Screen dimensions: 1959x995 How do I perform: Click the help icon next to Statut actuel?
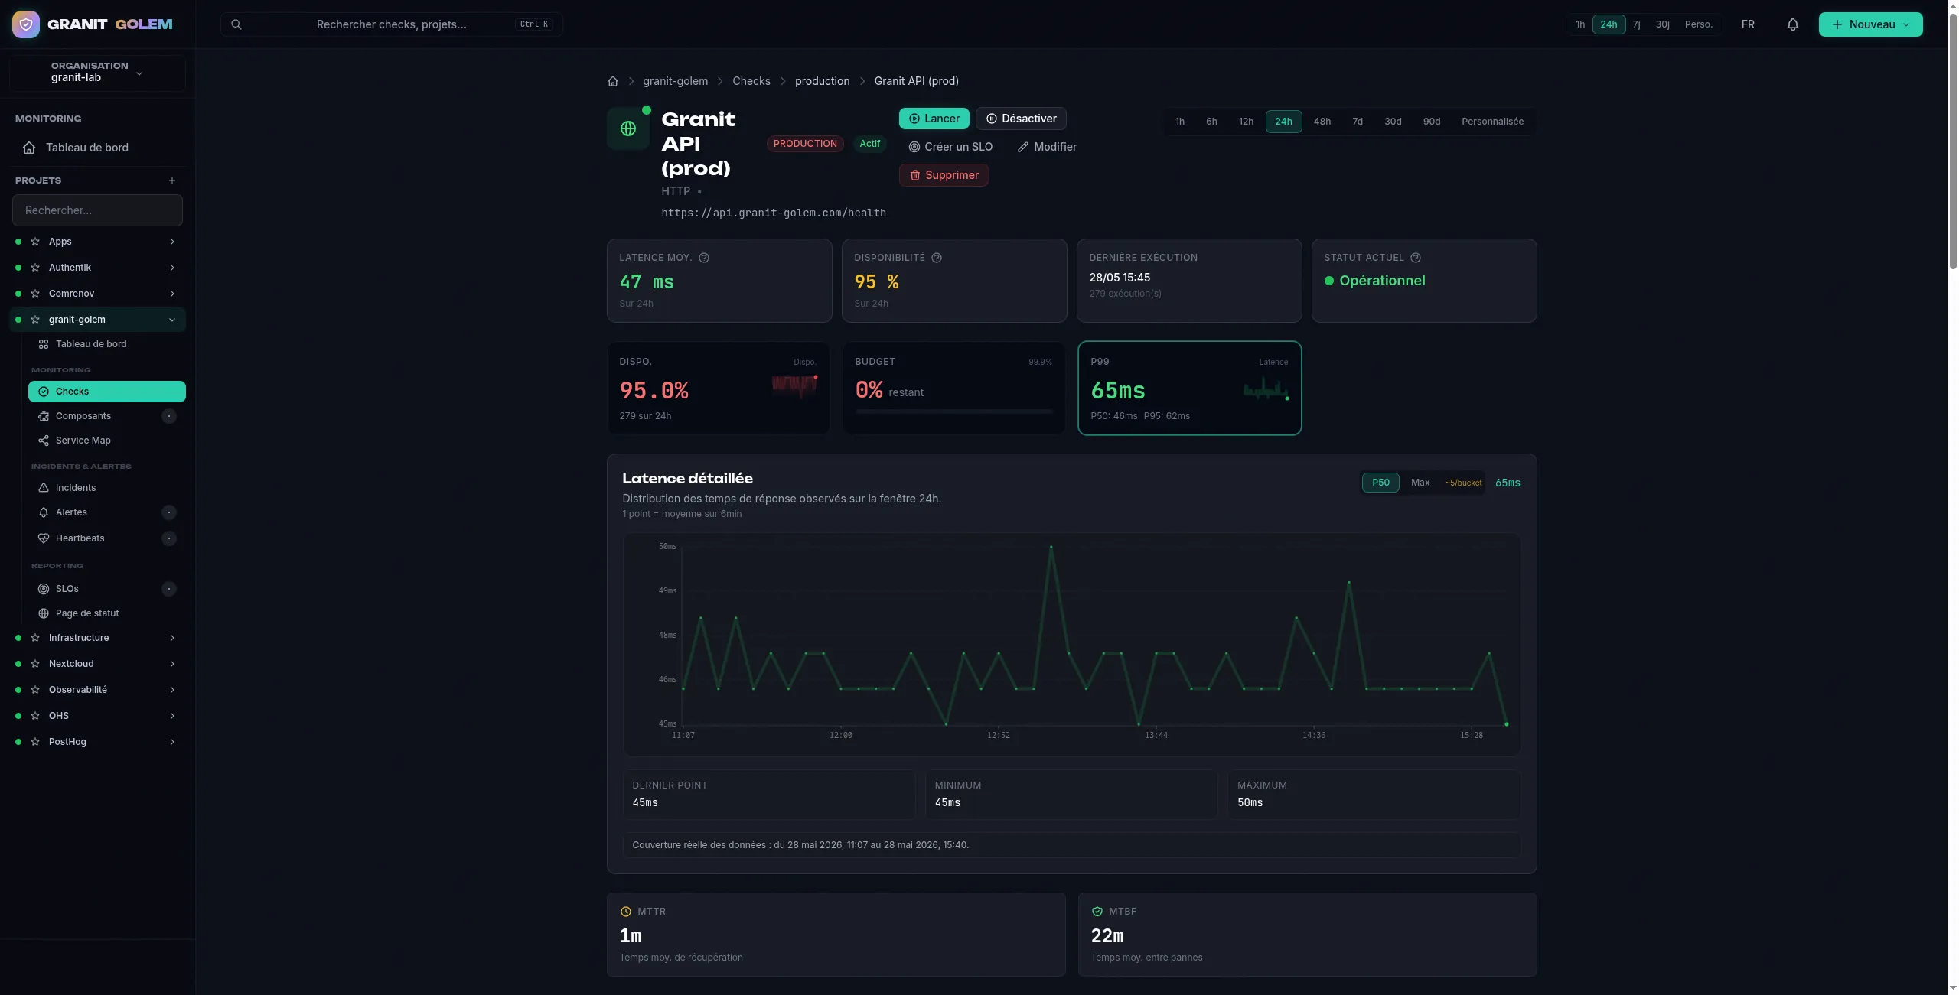1416,258
